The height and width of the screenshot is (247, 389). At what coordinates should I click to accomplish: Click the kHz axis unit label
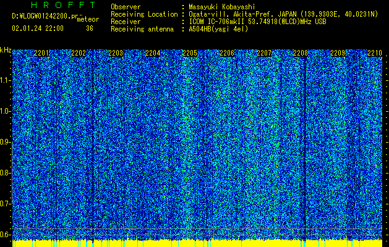6,50
